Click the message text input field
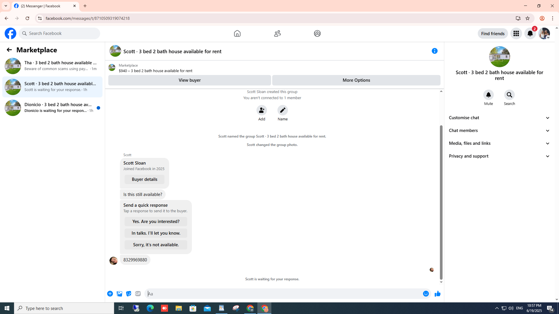 click(x=282, y=294)
